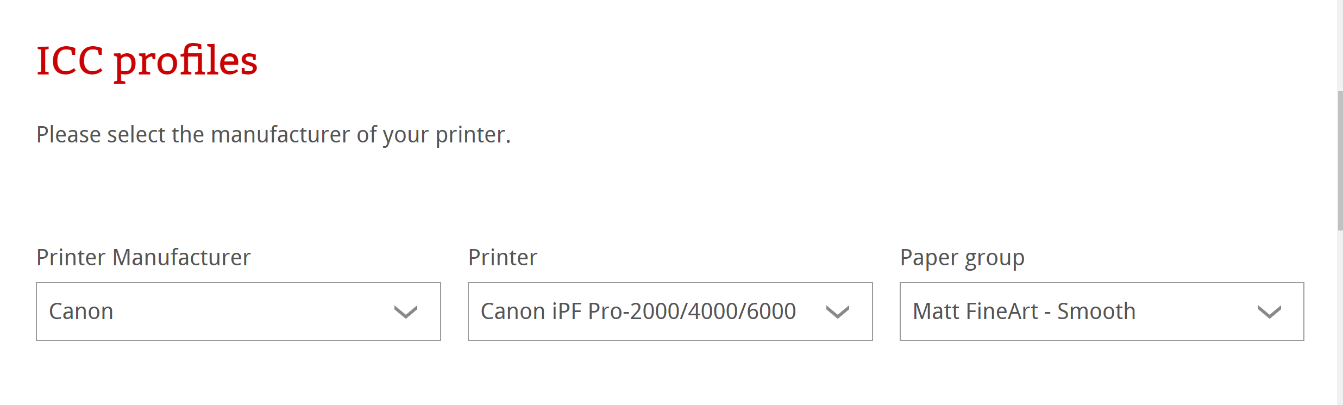Viewport: 1343px width, 405px height.
Task: Click the Paper group label
Action: (x=962, y=257)
